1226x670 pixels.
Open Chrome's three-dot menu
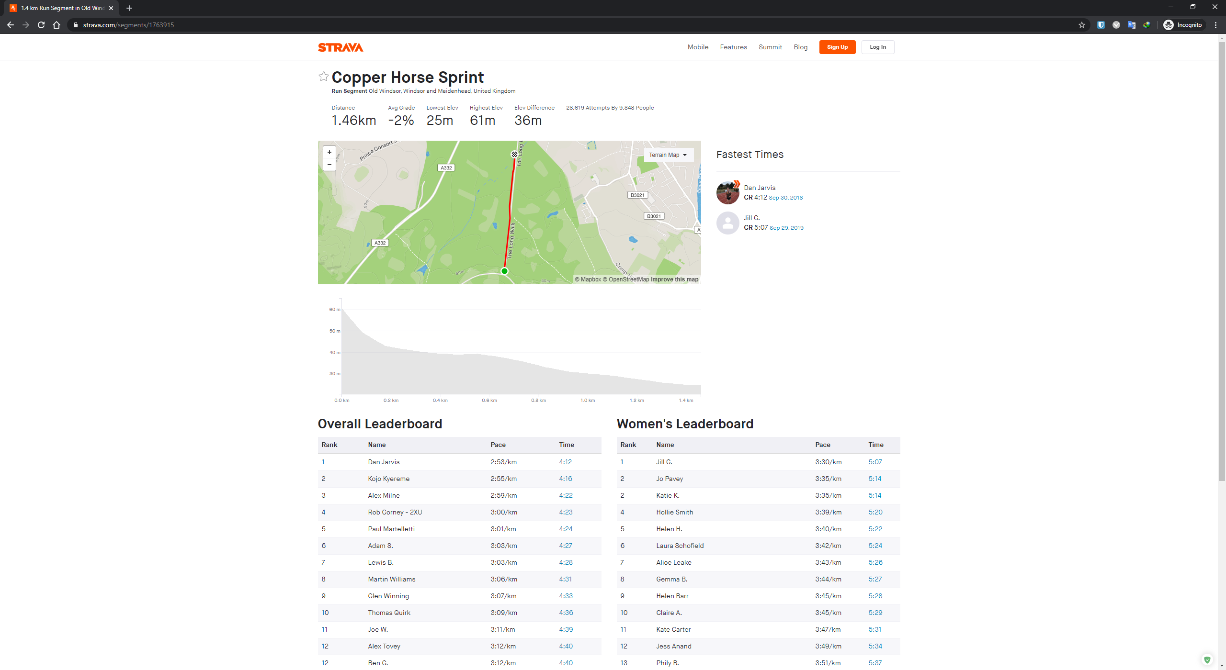pos(1215,25)
